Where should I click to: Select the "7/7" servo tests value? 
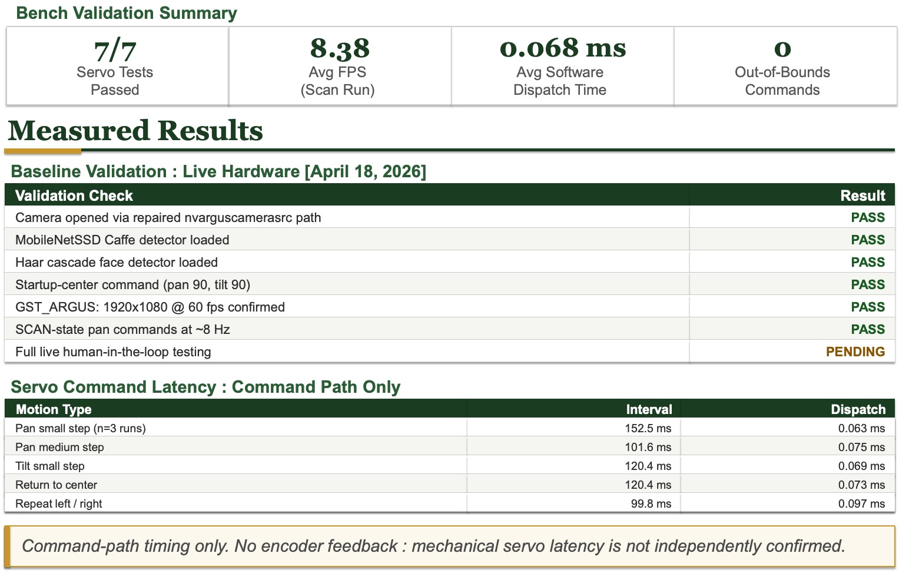[115, 51]
